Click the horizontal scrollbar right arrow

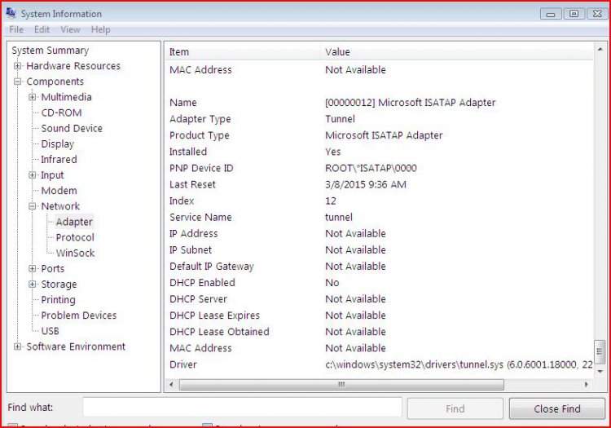pos(586,384)
